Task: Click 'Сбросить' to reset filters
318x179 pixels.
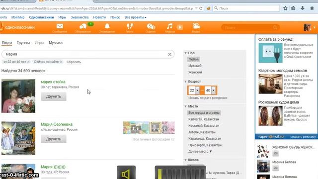Action: (74, 62)
